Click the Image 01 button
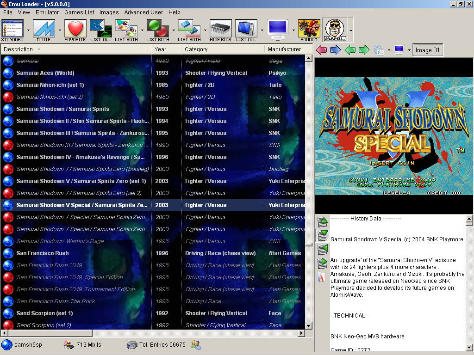The width and height of the screenshot is (474, 355). (x=428, y=50)
